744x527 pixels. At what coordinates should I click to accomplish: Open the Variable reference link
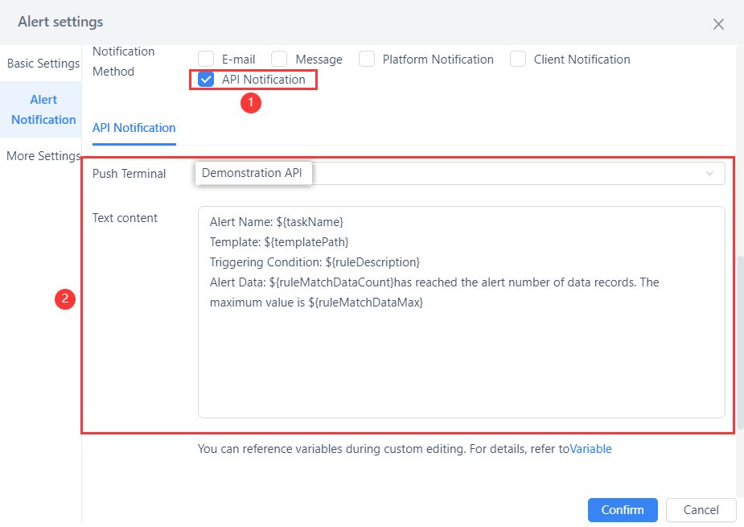[x=590, y=448]
